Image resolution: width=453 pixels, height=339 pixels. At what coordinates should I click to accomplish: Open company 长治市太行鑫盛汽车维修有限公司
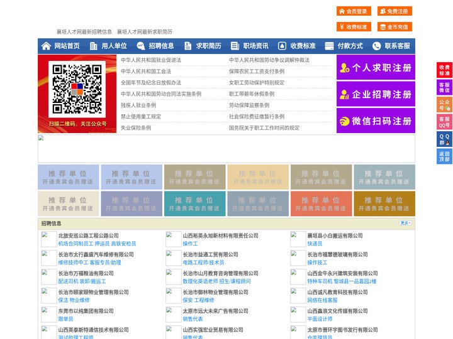click(96, 254)
